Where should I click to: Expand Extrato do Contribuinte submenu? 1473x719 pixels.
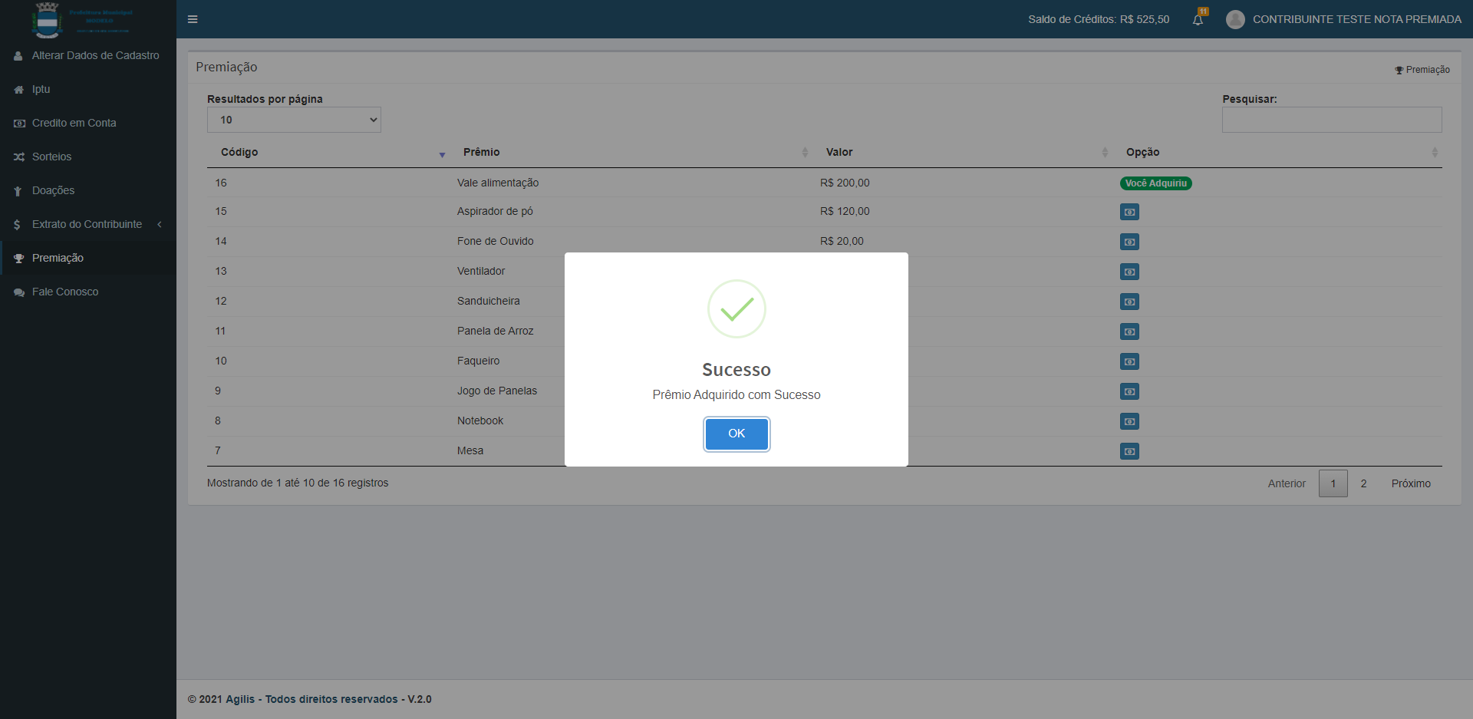[87, 224]
